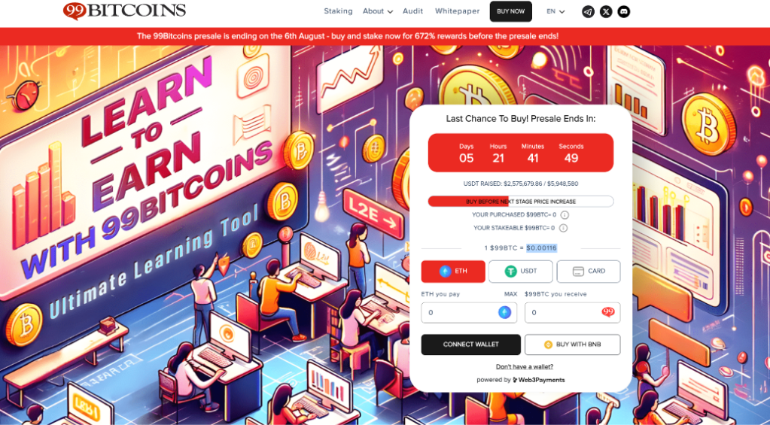Screen dimensions: 770x425
Task: Click the 99Bitcoins logo
Action: [x=125, y=11]
